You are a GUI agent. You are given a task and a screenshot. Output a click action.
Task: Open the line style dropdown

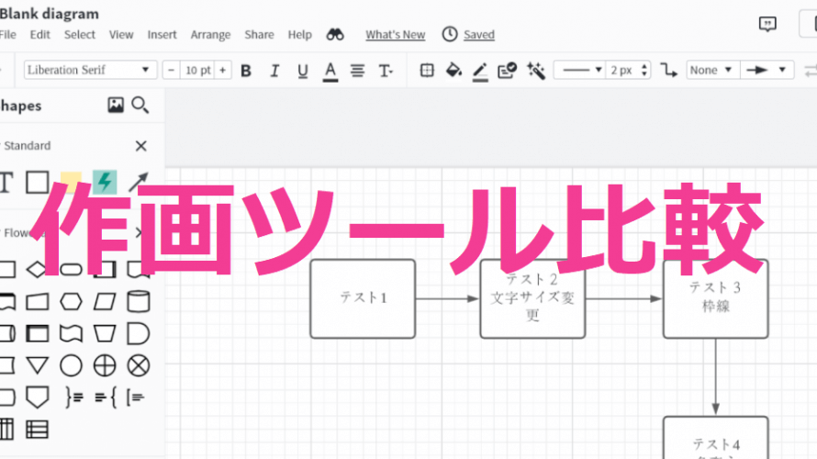click(x=579, y=70)
